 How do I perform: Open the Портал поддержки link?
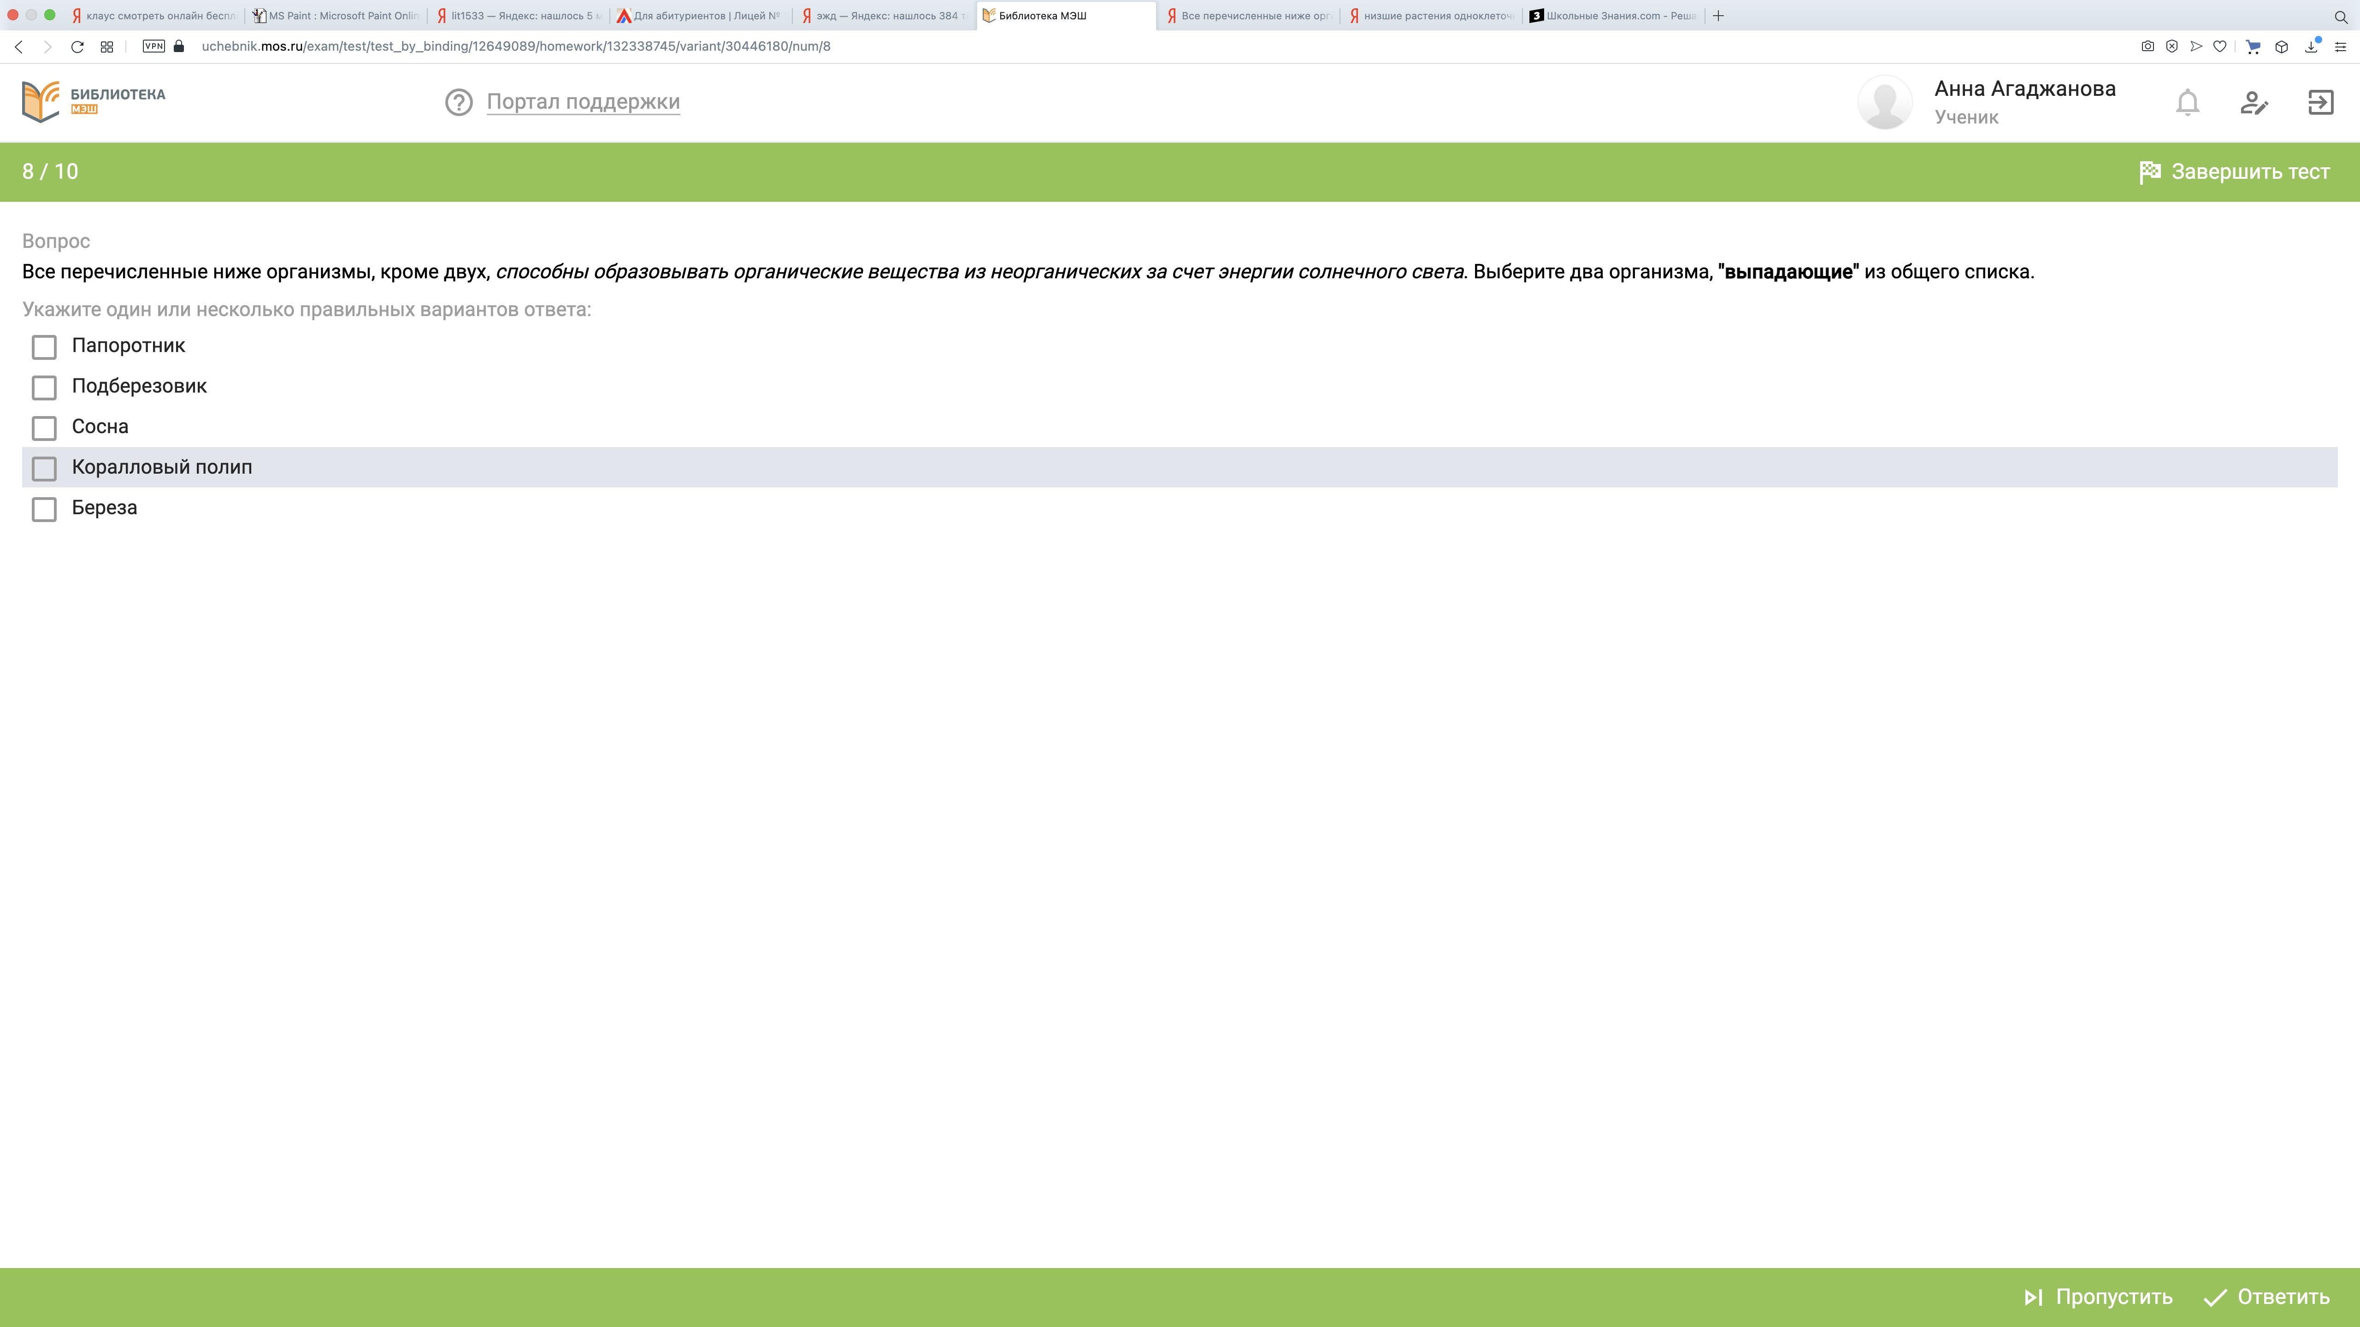[583, 102]
